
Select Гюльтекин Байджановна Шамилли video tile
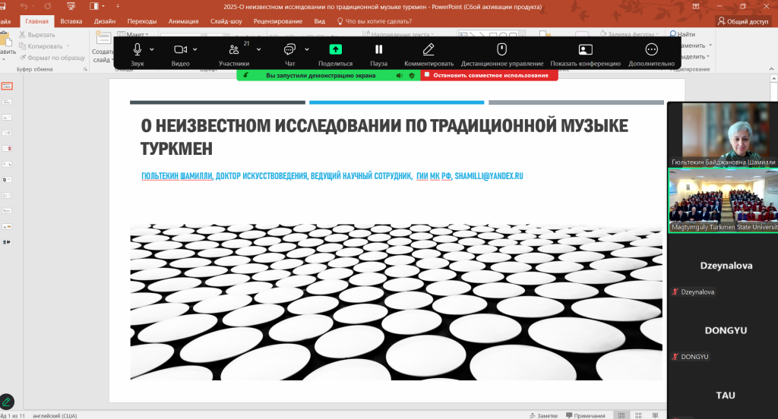coord(723,135)
